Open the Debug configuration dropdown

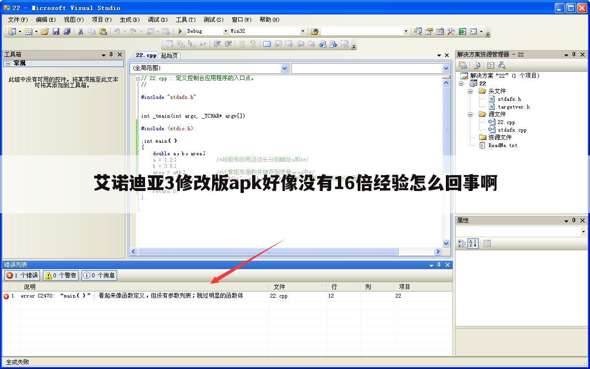(226, 31)
